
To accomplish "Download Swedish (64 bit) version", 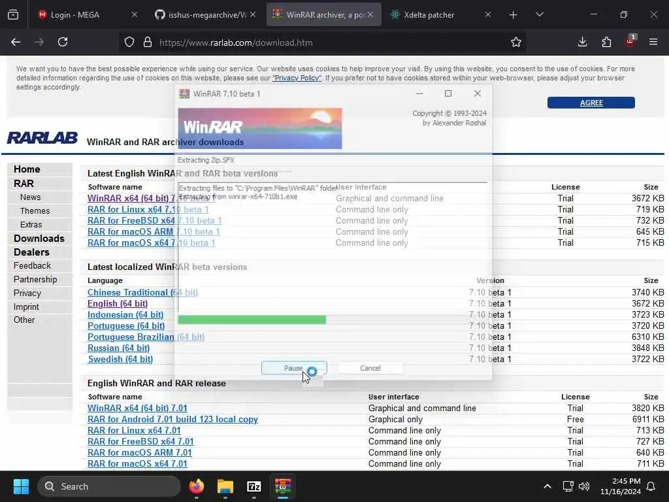I will (120, 359).
